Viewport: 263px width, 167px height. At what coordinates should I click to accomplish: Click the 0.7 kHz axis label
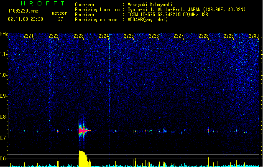[4, 138]
